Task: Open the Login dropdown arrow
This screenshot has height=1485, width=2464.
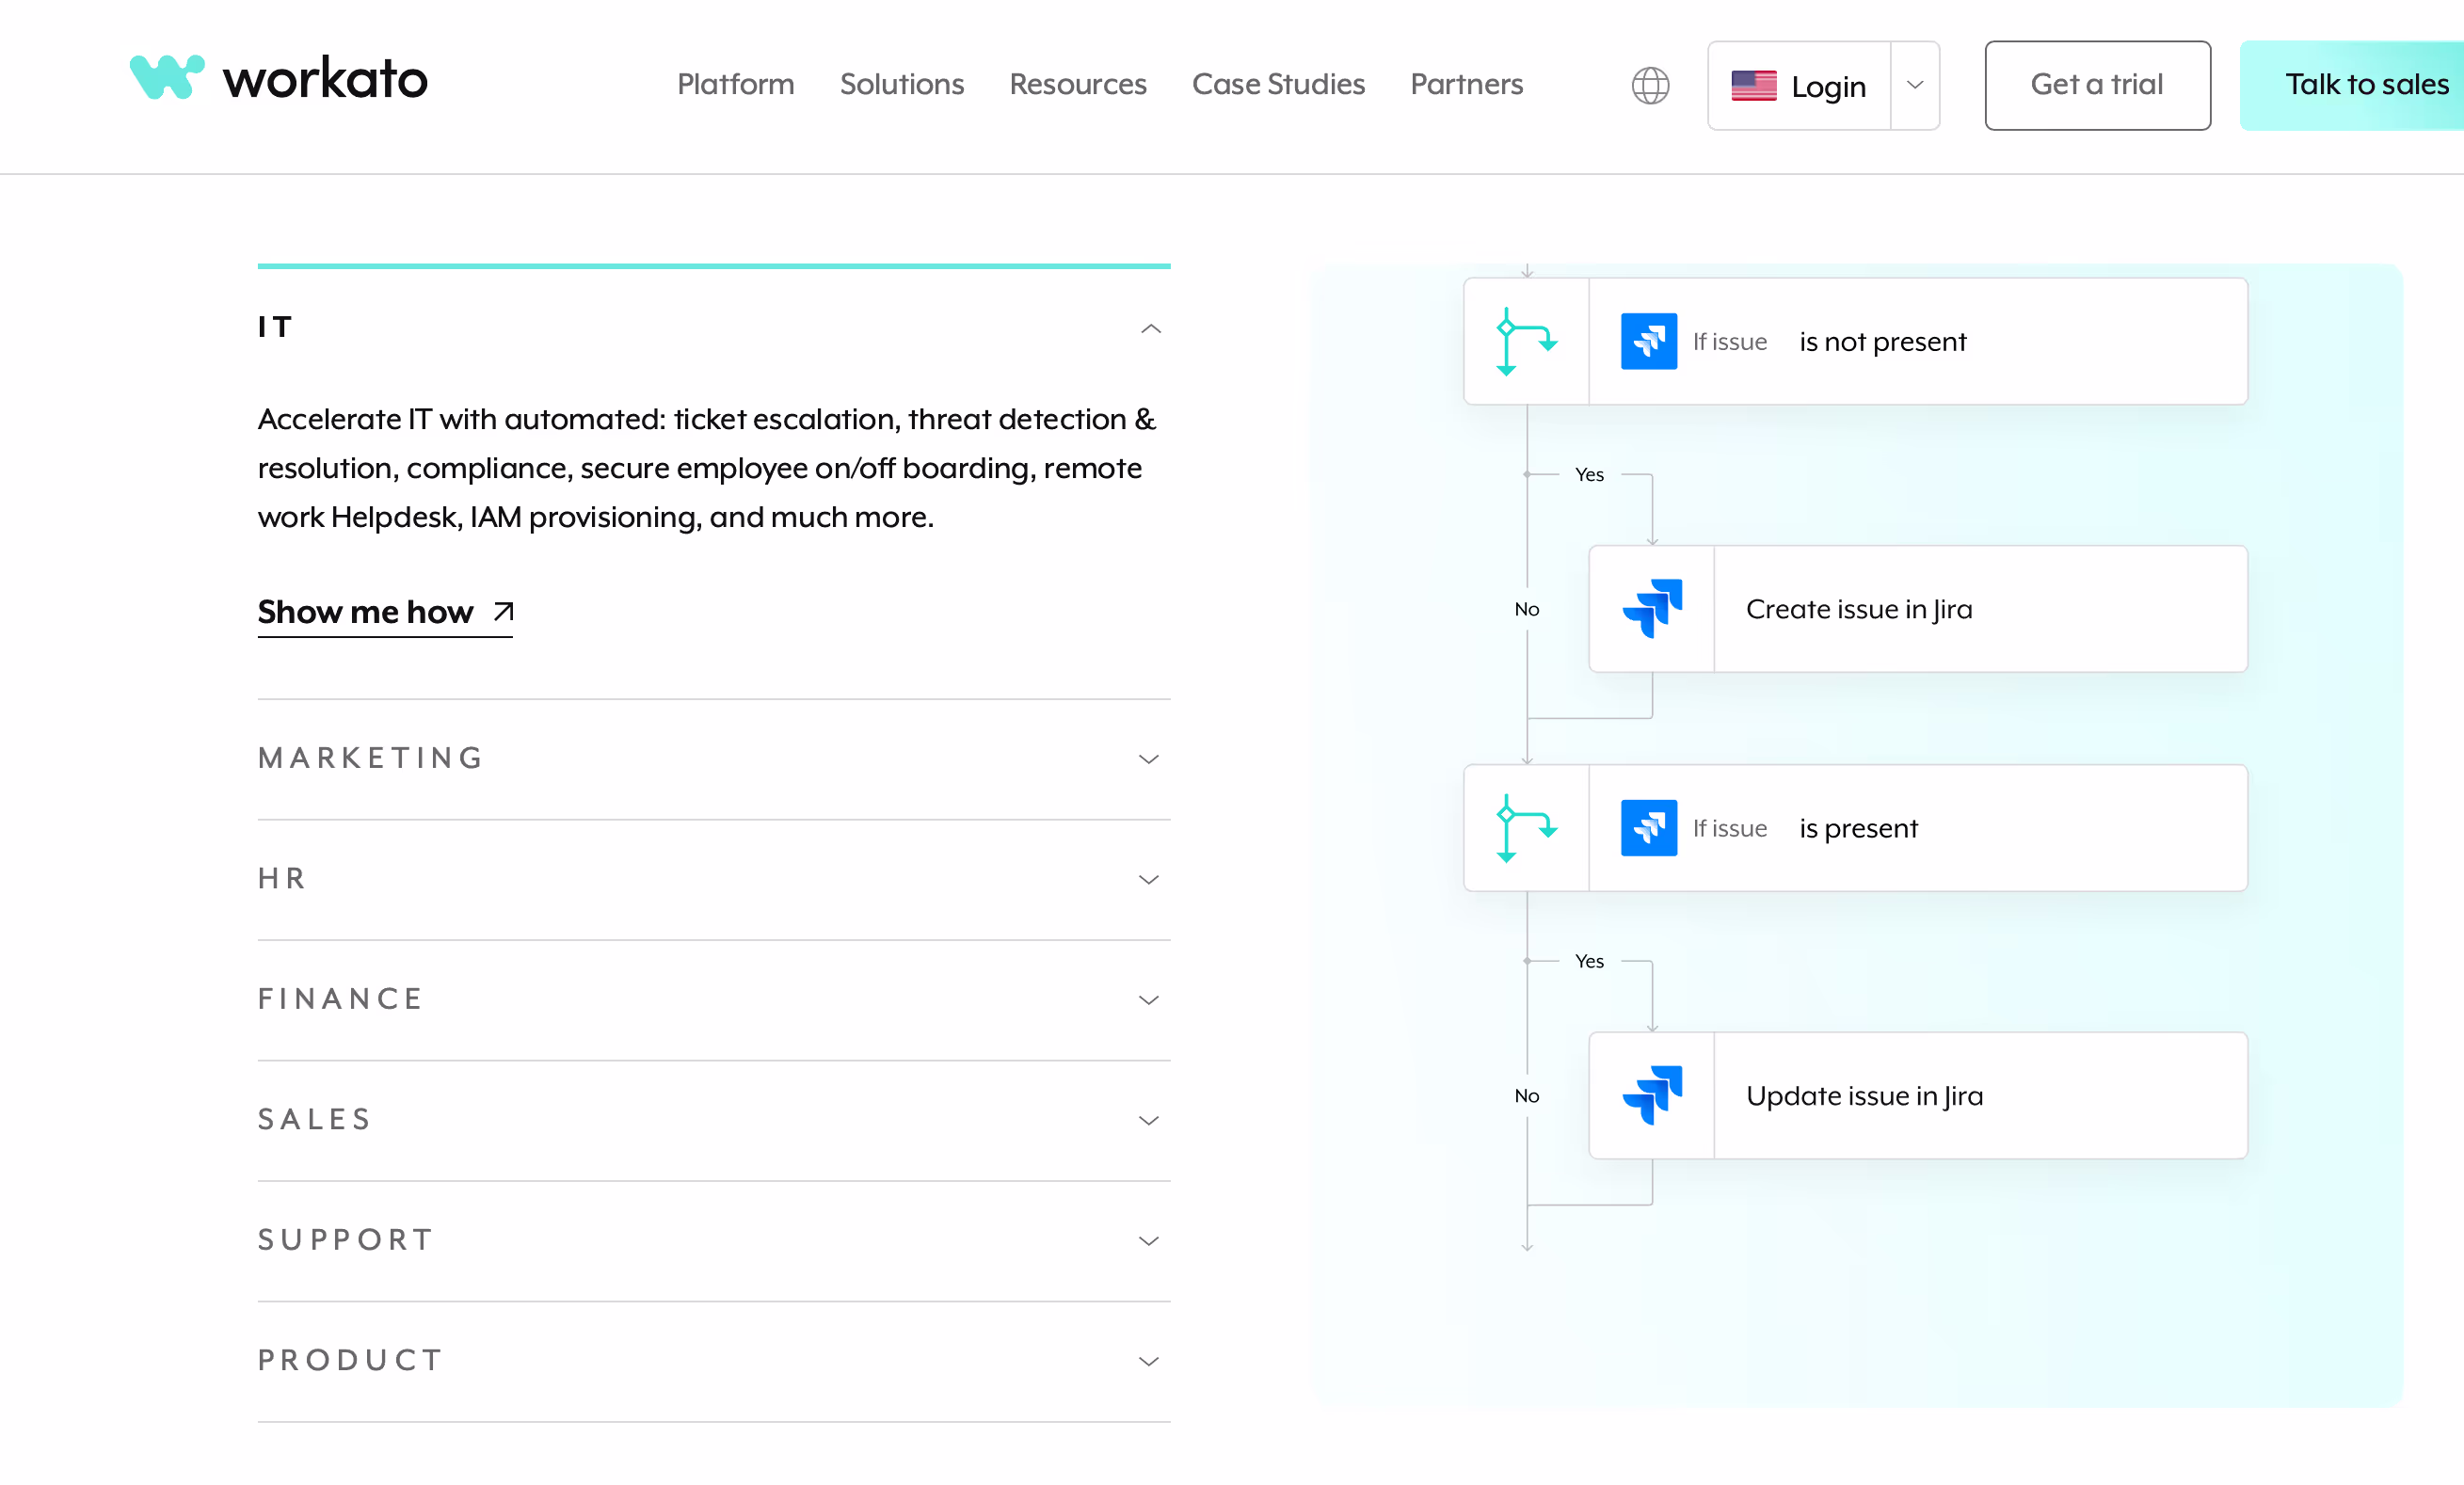Action: tap(1914, 85)
